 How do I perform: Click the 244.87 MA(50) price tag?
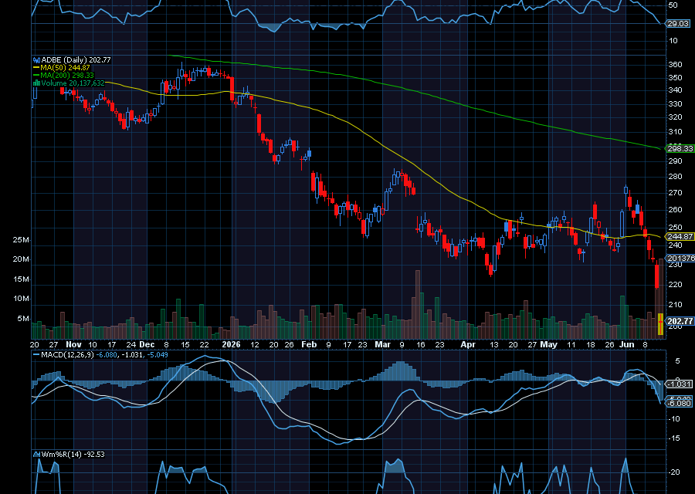(x=680, y=237)
